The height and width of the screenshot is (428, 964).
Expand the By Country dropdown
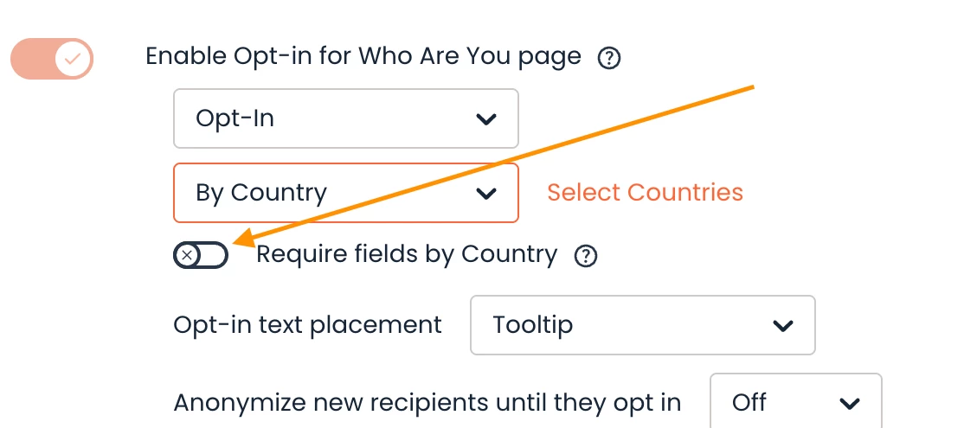tap(345, 193)
